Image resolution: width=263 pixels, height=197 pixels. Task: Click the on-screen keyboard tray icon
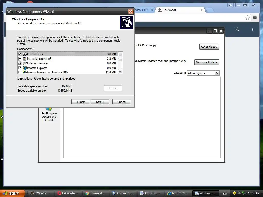click(225, 193)
